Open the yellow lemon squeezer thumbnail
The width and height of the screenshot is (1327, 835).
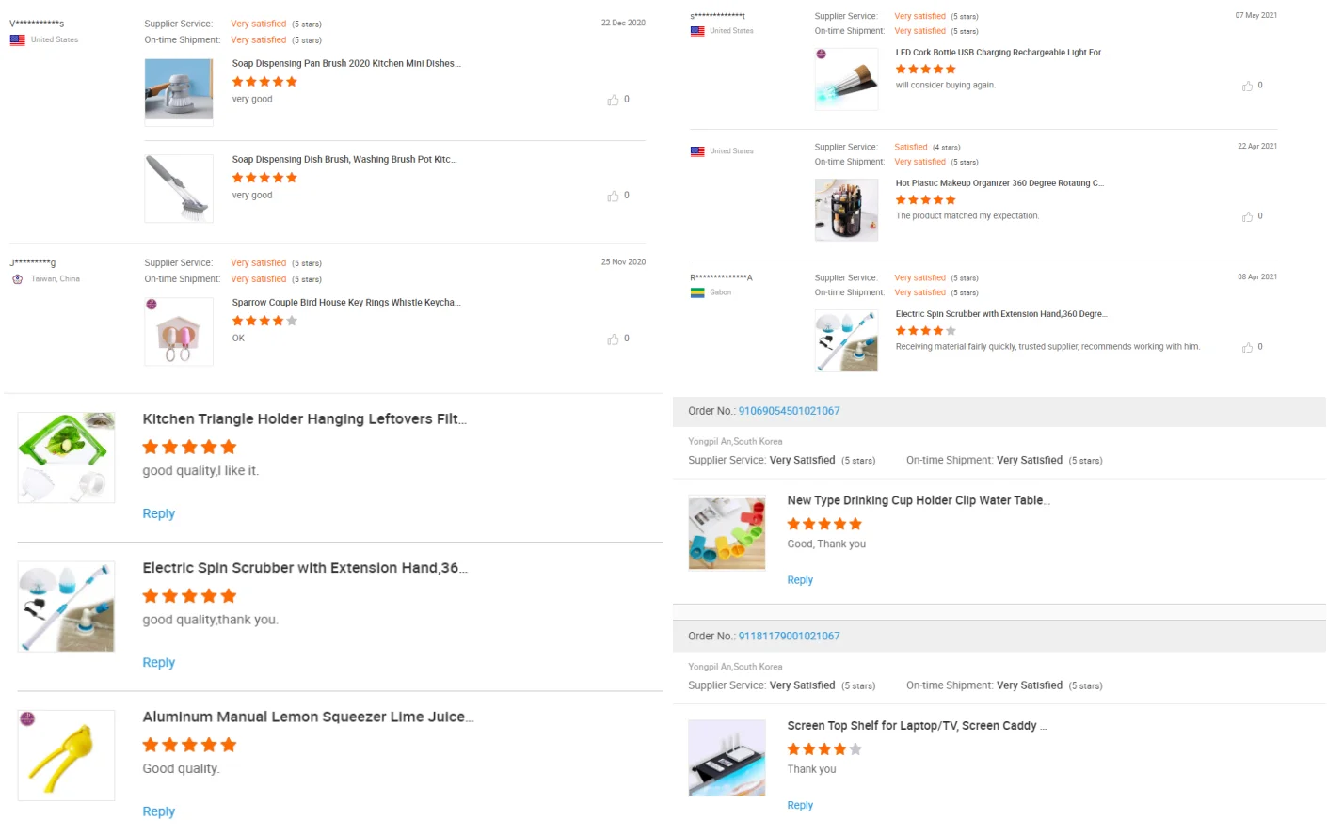[x=66, y=755]
